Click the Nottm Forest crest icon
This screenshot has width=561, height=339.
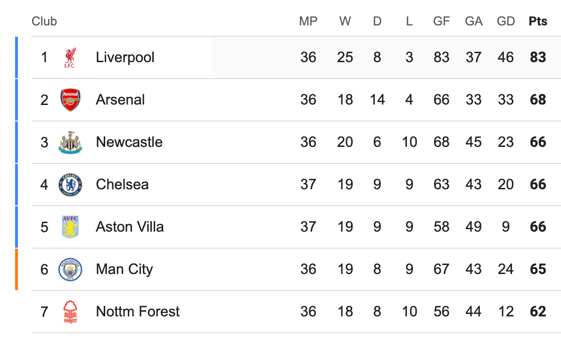[70, 312]
